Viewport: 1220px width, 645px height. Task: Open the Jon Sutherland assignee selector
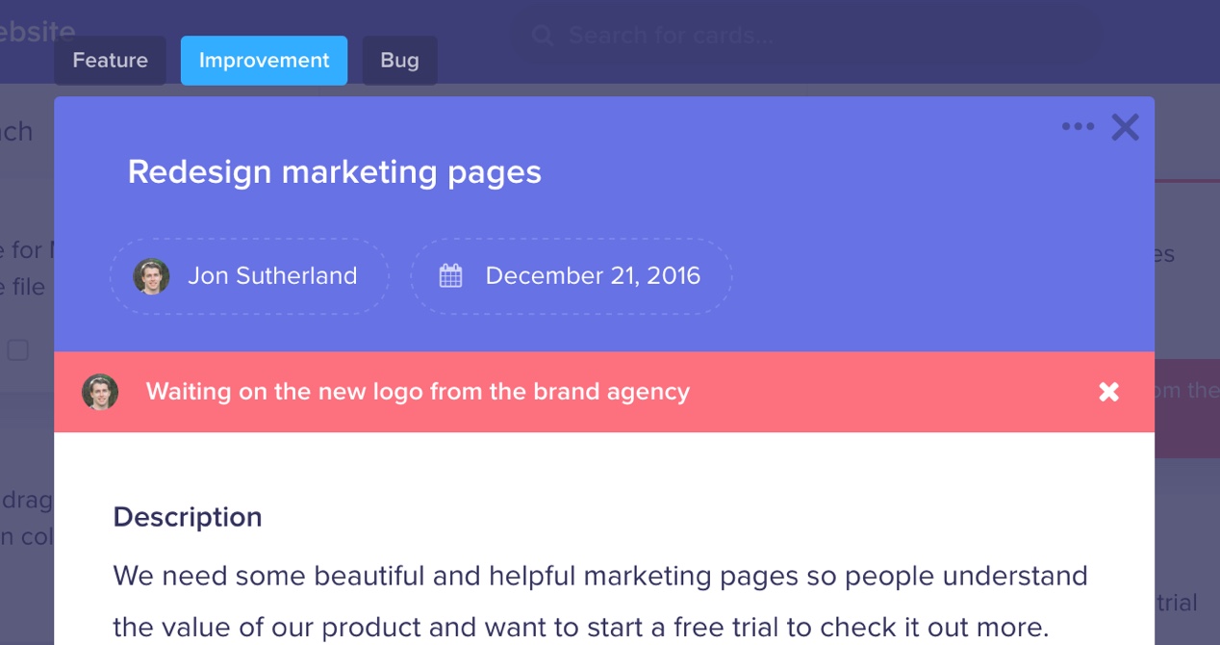[x=272, y=276]
